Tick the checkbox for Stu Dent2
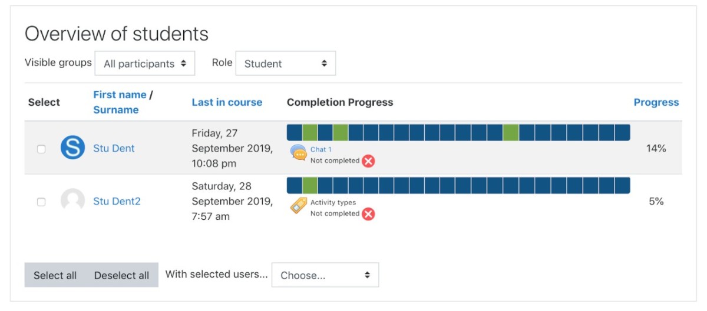This screenshot has height=311, width=707. click(x=41, y=202)
